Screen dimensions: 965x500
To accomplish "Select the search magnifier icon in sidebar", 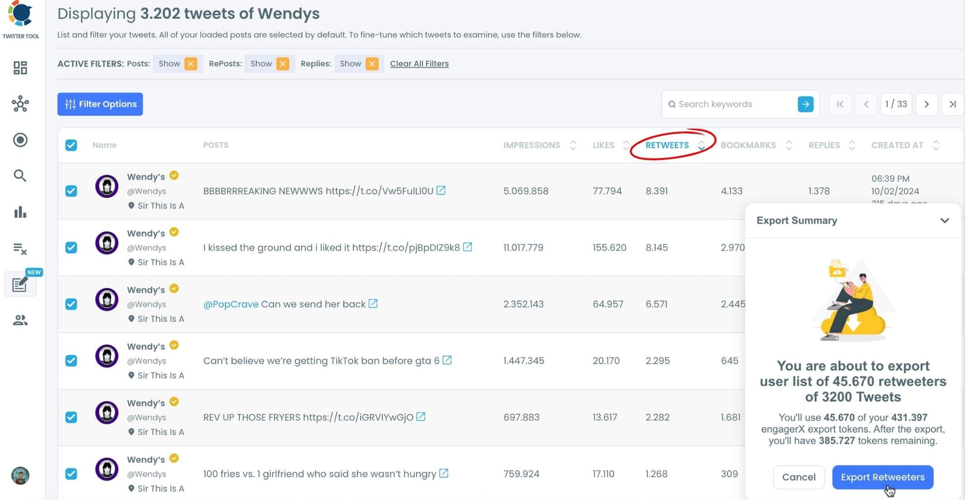I will tap(20, 176).
